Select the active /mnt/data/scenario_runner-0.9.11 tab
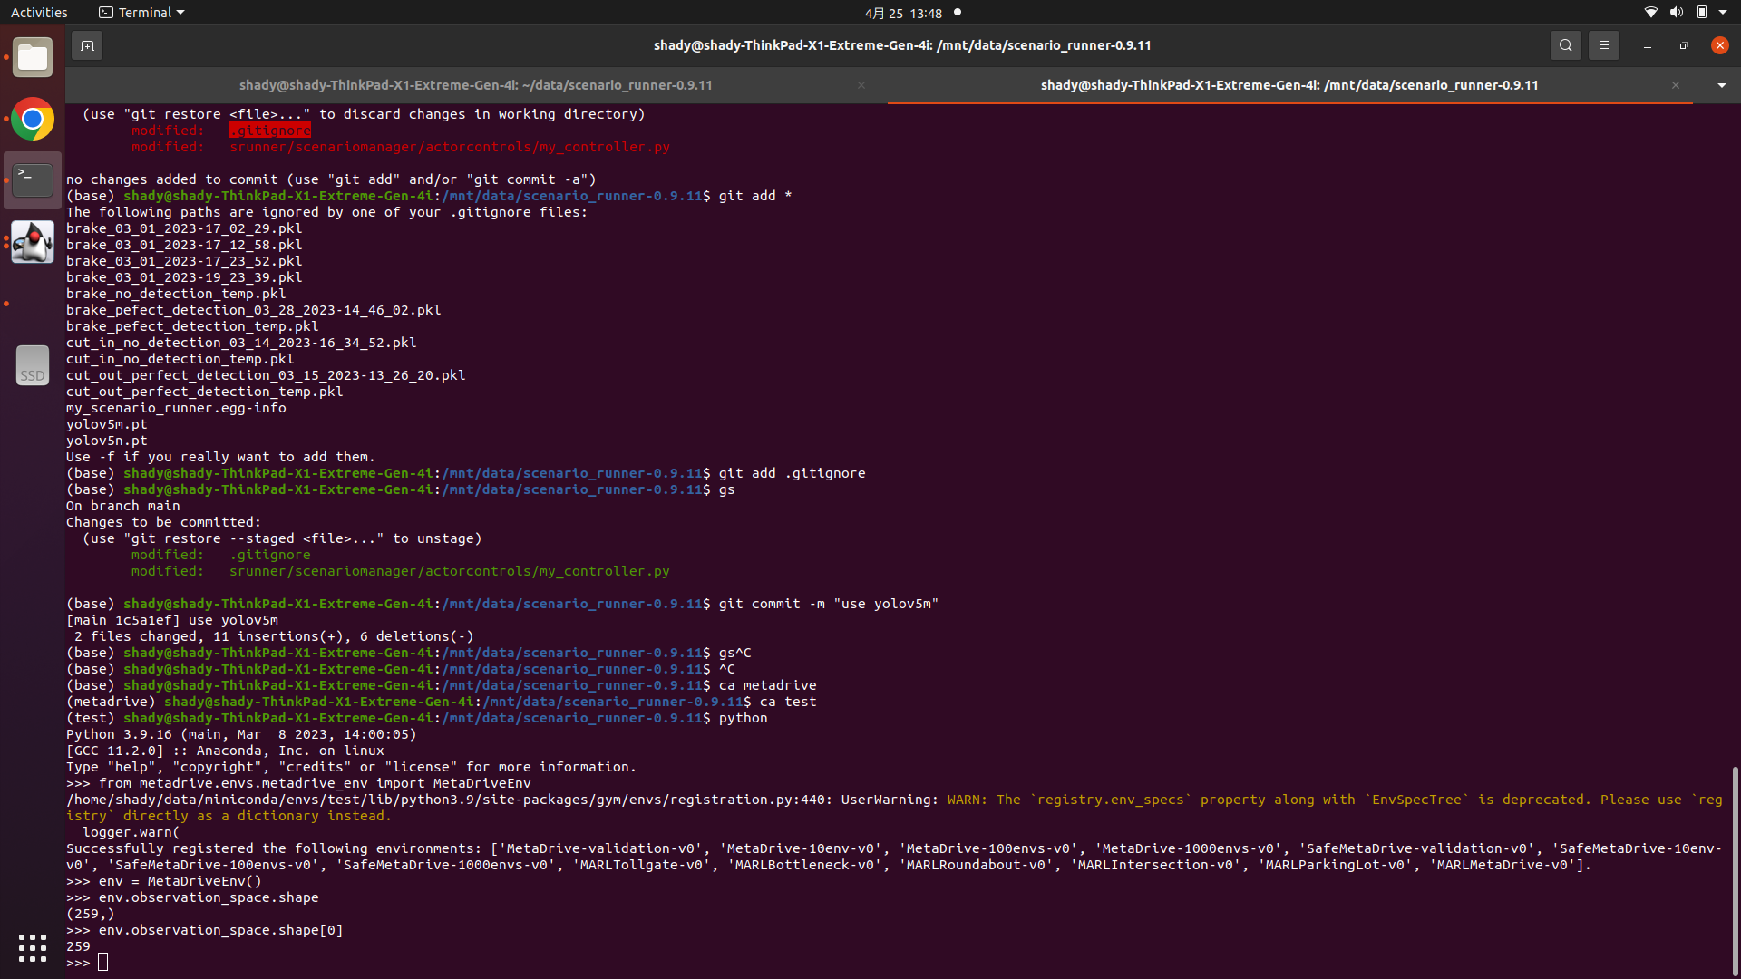 coord(1289,84)
